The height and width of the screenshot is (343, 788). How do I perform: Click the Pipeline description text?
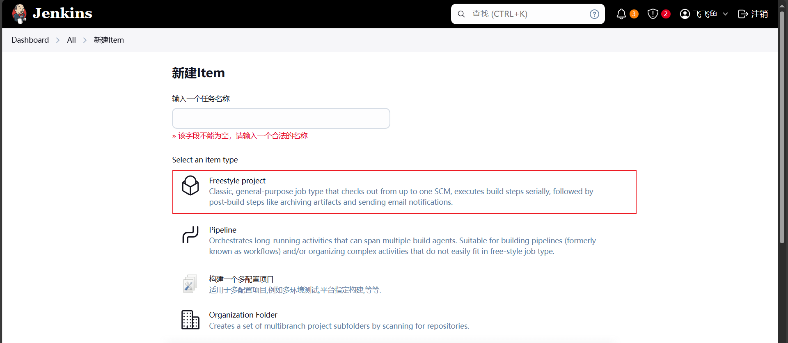click(x=402, y=246)
